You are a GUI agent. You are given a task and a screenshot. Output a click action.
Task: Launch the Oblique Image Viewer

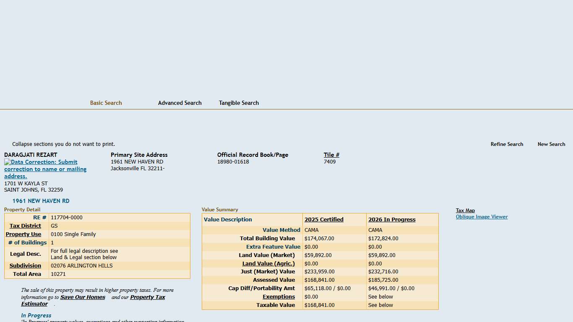482,217
